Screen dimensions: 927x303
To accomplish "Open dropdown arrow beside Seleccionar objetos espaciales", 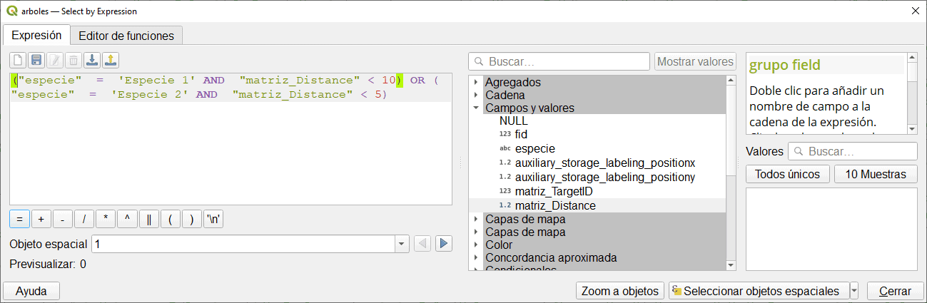I will pos(854,291).
